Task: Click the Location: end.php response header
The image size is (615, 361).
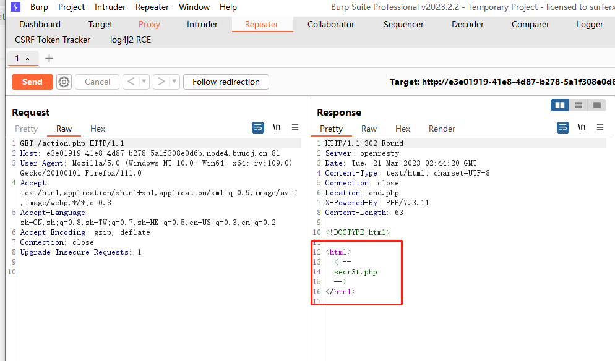Action: pos(362,193)
